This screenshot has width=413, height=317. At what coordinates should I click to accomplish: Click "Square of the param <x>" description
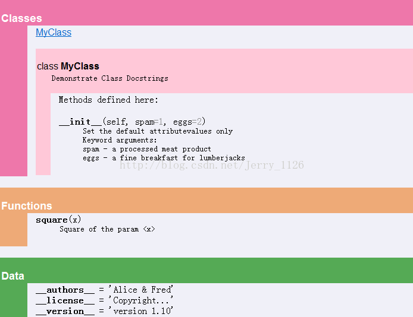click(107, 229)
